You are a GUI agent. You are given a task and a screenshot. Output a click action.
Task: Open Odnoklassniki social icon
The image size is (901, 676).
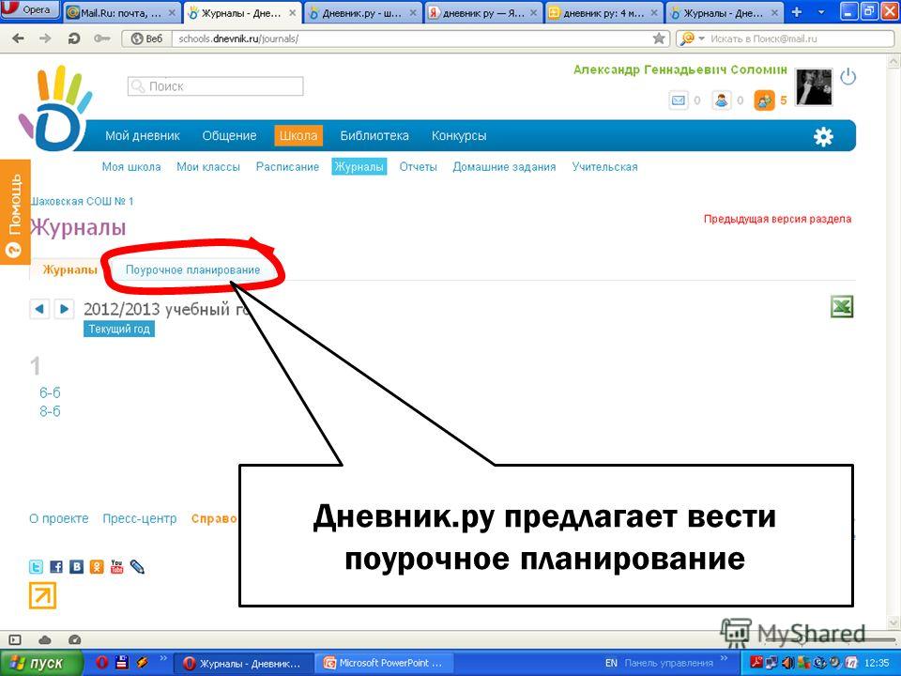pos(97,567)
